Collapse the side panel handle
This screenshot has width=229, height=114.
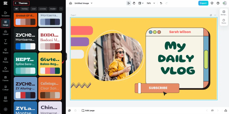(66, 57)
